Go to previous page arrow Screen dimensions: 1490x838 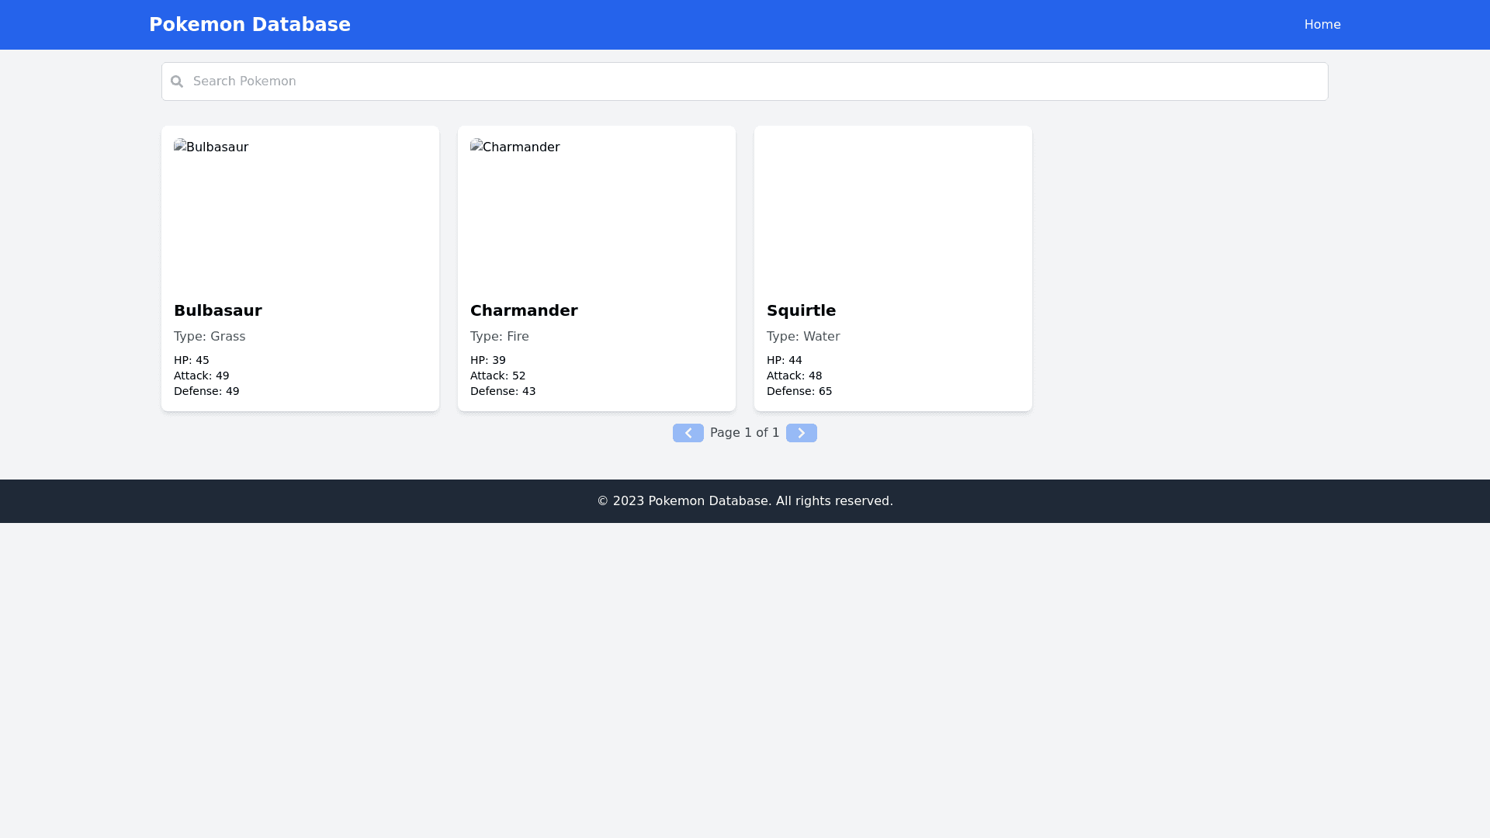(x=688, y=433)
